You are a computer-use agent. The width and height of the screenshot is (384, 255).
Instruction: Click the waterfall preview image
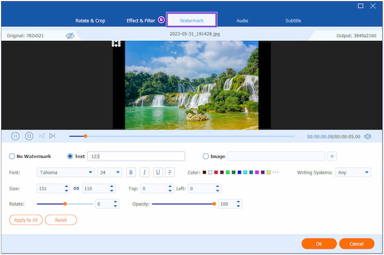tap(192, 85)
